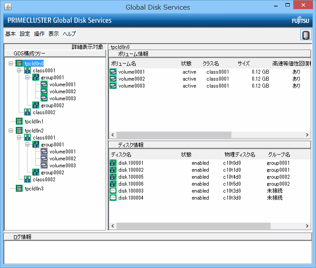The image size is (316, 268).
Task: Select disk100002 row name in disk table
Action: point(131,170)
